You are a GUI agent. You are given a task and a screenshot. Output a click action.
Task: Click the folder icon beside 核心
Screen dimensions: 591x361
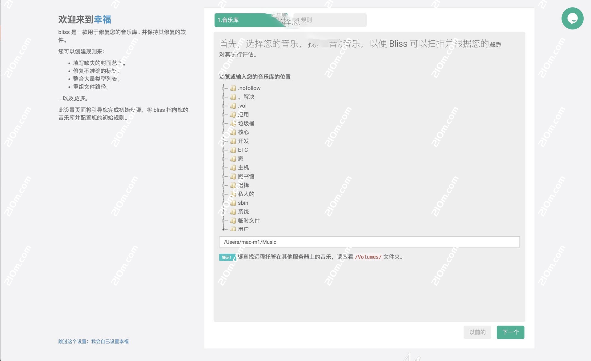[x=233, y=132]
